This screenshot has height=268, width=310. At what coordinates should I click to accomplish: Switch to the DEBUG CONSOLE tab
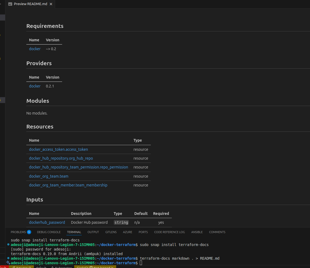coord(49,232)
